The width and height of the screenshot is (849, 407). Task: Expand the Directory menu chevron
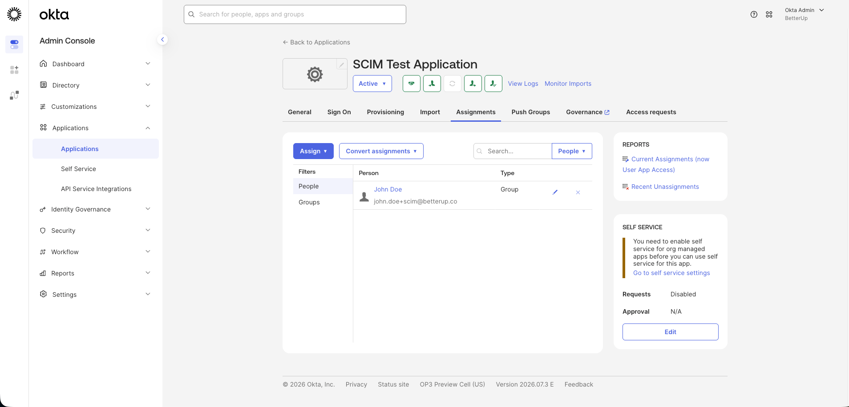point(148,85)
